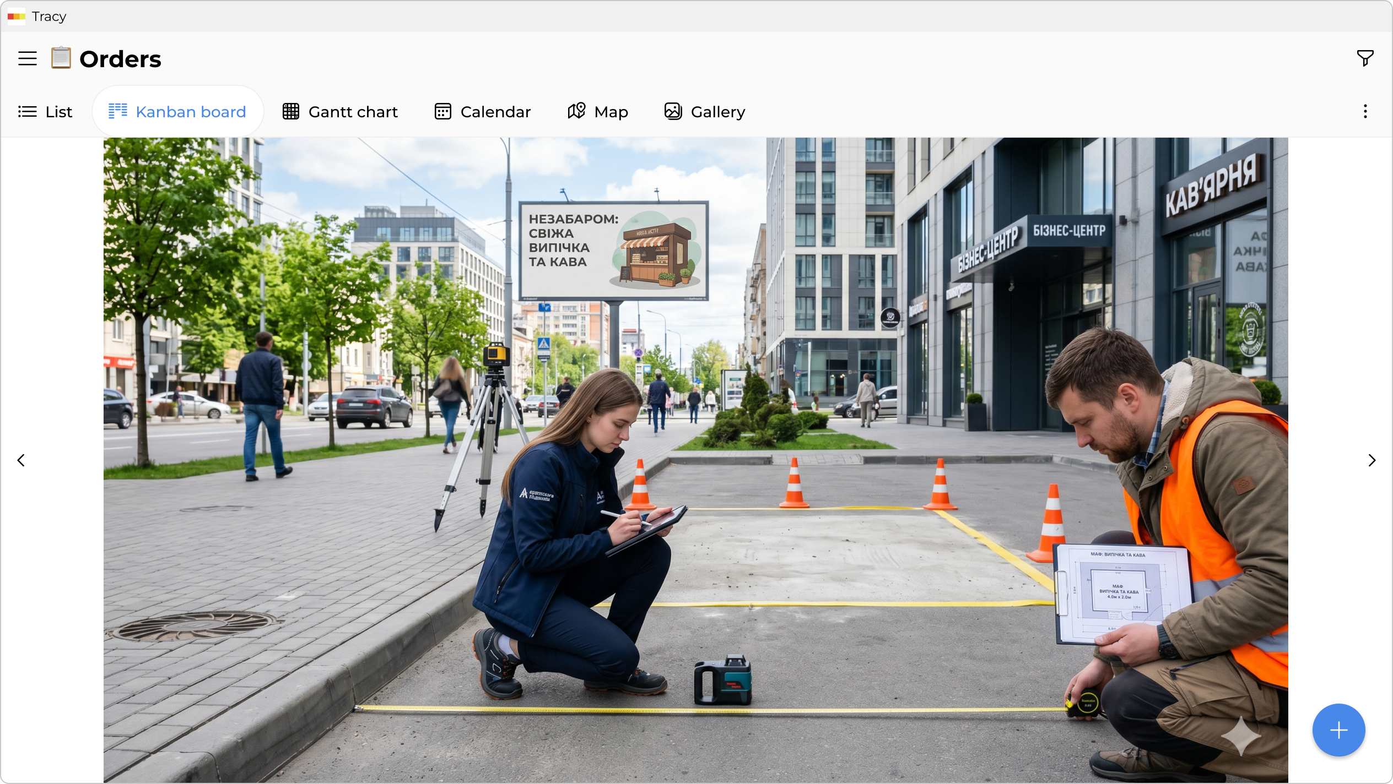The height and width of the screenshot is (784, 1393).
Task: Click the blue plus add button
Action: click(x=1338, y=730)
